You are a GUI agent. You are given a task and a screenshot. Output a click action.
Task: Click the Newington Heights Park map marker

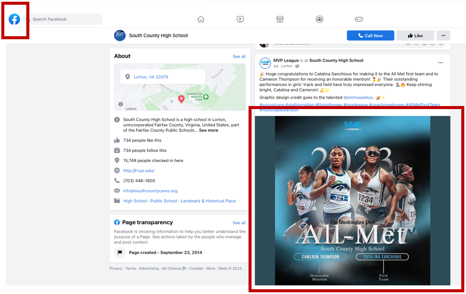[x=206, y=97]
